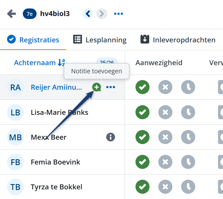Mark Lisa-Marie Banks as absent
The image size is (223, 199).
point(165,112)
